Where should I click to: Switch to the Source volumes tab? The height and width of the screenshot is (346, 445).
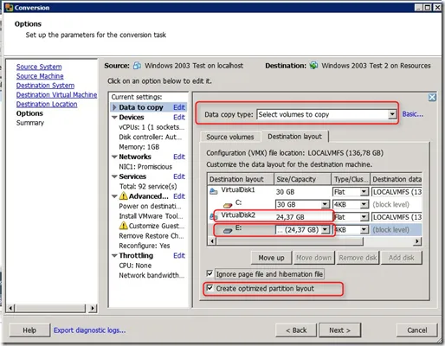point(230,137)
